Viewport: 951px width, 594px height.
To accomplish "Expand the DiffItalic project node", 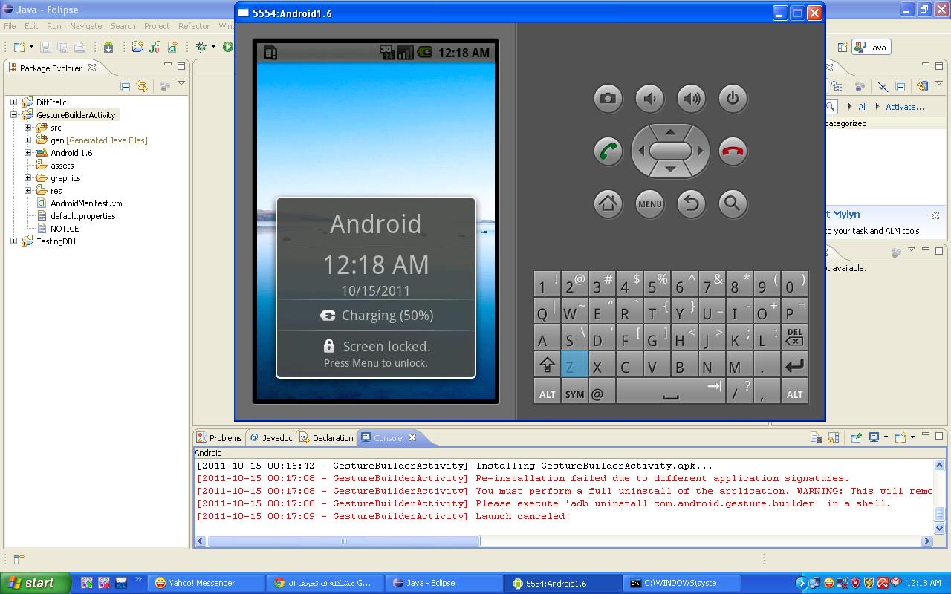I will [x=13, y=102].
